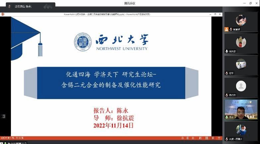Click the muted mic icon on the 刘波 tile
The width and height of the screenshot is (260, 144).
227,139
